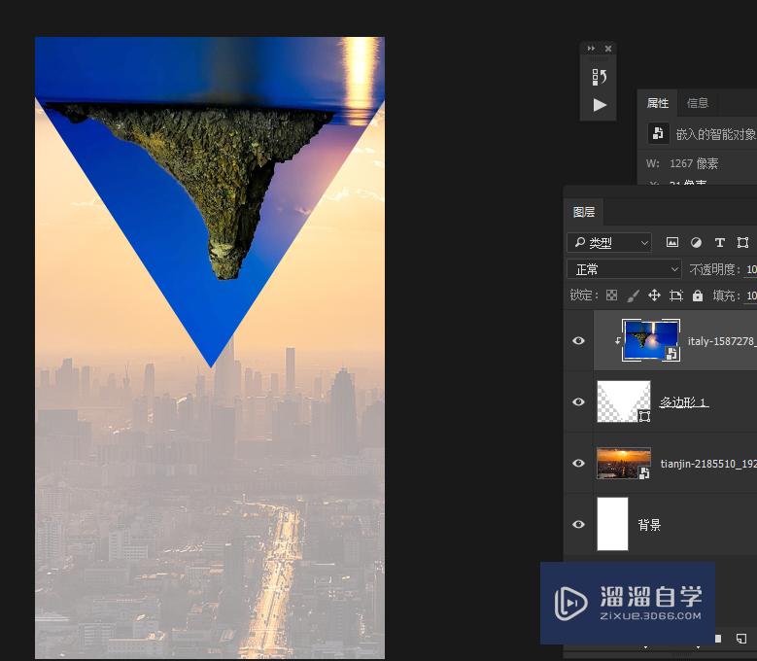Lock position move icon

pyautogui.click(x=654, y=295)
